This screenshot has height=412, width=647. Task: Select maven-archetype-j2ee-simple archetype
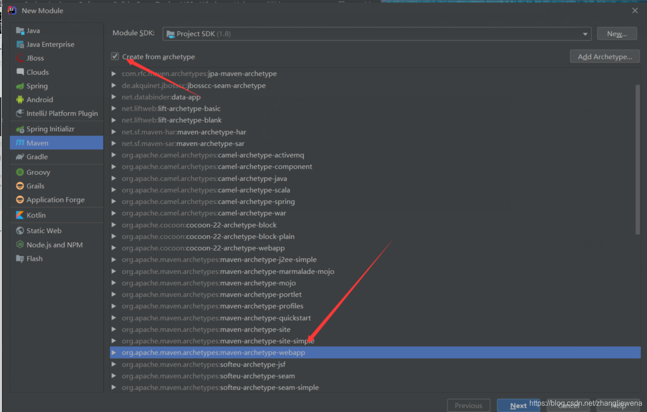(x=375, y=260)
